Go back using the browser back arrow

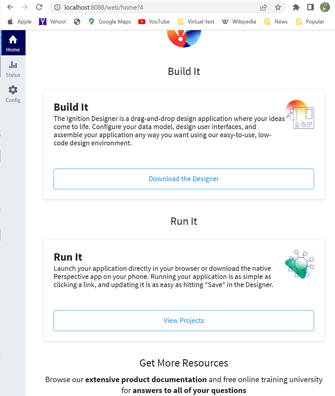pyautogui.click(x=10, y=7)
